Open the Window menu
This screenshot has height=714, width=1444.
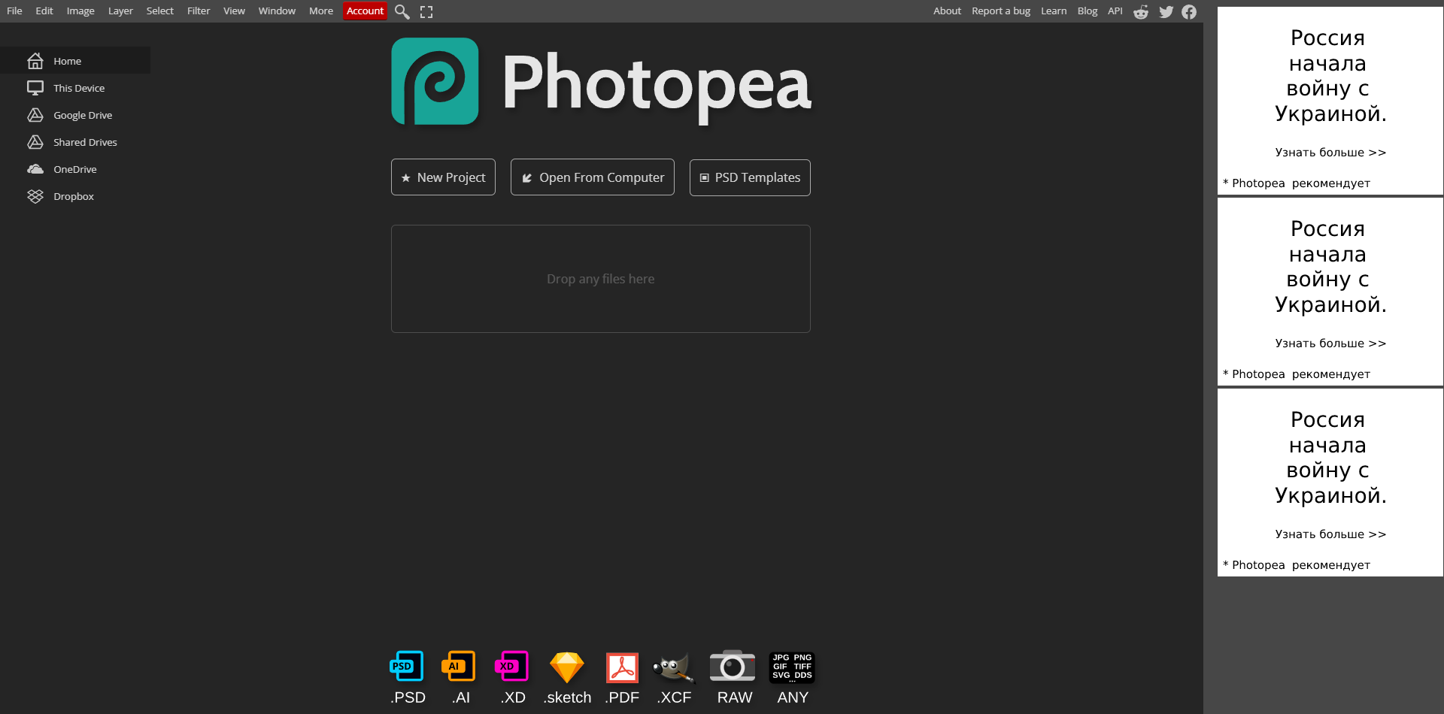(x=277, y=11)
